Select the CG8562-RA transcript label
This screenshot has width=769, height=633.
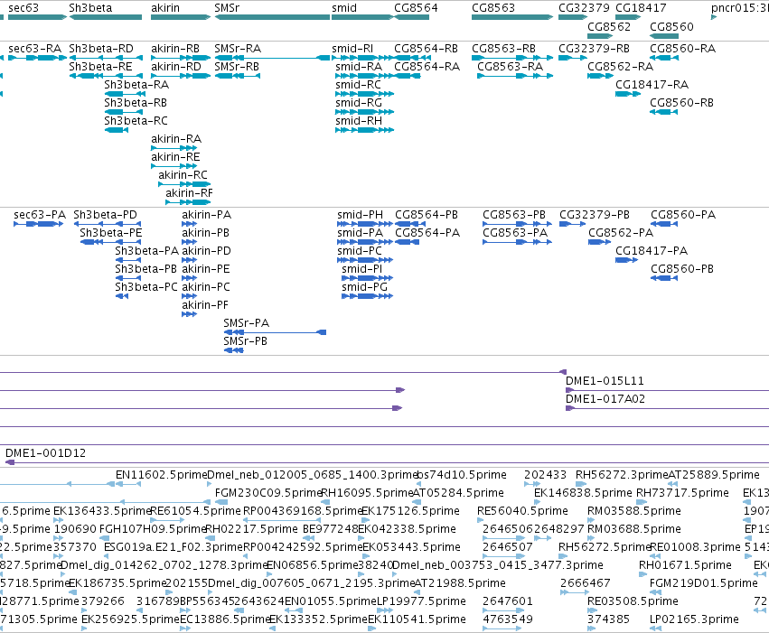click(x=621, y=67)
